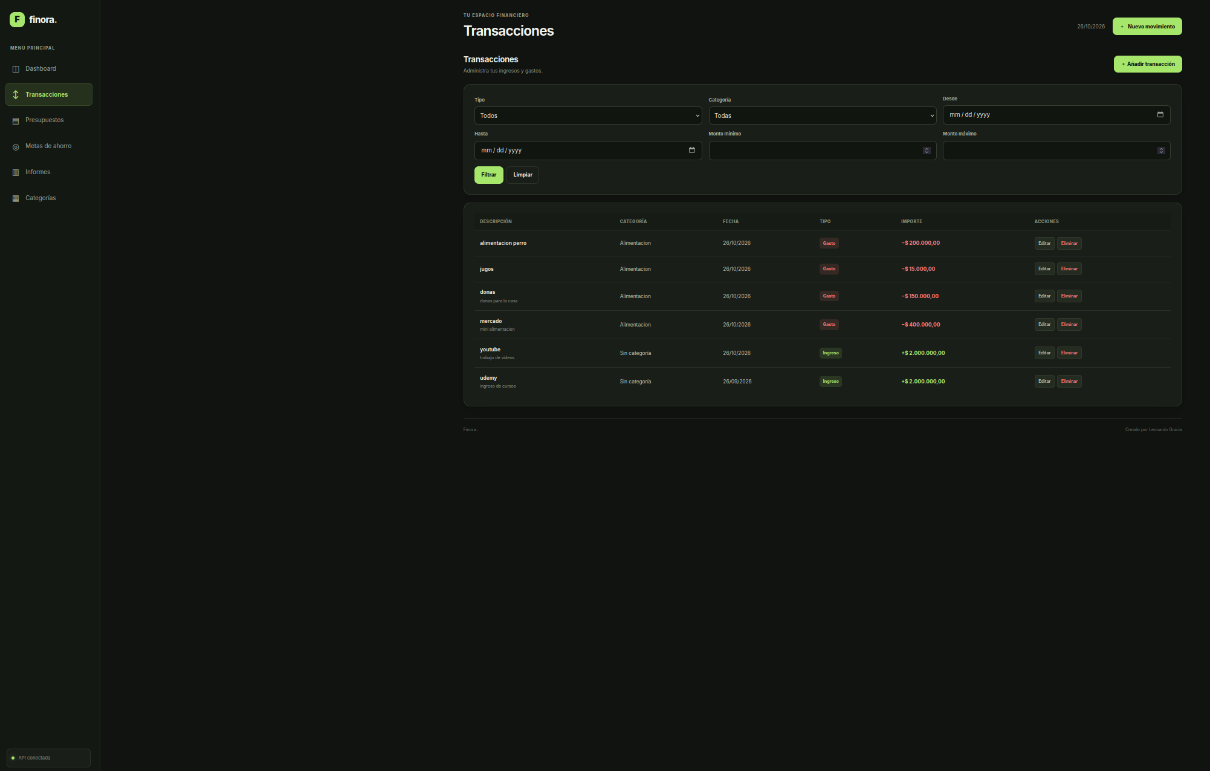This screenshot has width=1210, height=771.
Task: Click the Informes sidebar icon
Action: coord(16,172)
